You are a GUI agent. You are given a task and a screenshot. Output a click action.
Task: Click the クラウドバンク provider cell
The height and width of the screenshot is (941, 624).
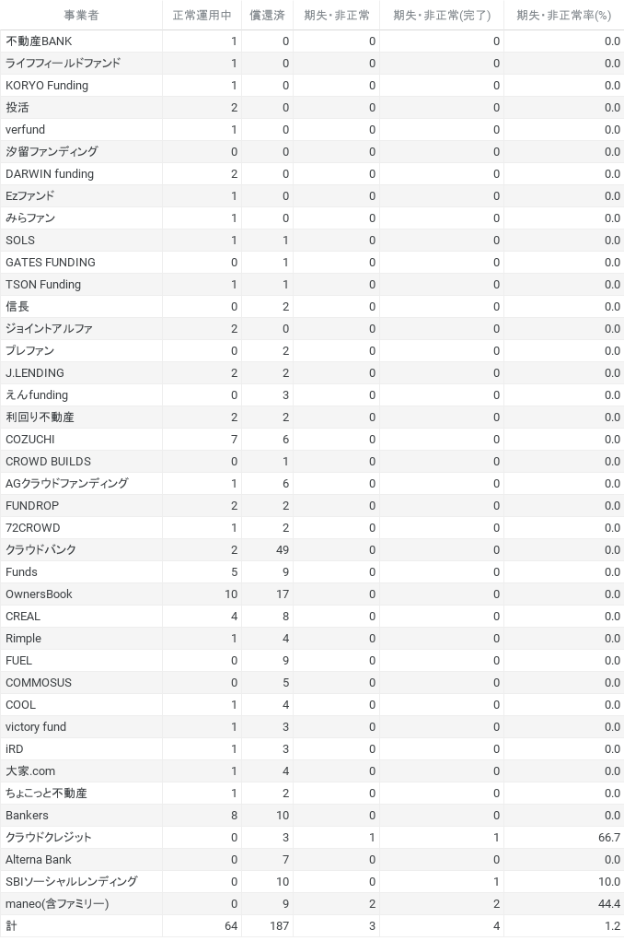(81, 549)
